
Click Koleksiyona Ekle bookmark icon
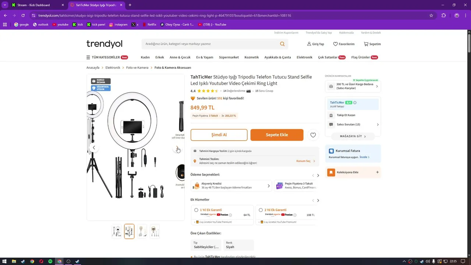point(331,172)
